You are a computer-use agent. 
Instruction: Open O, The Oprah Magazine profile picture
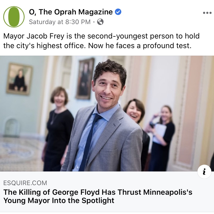click(x=14, y=17)
